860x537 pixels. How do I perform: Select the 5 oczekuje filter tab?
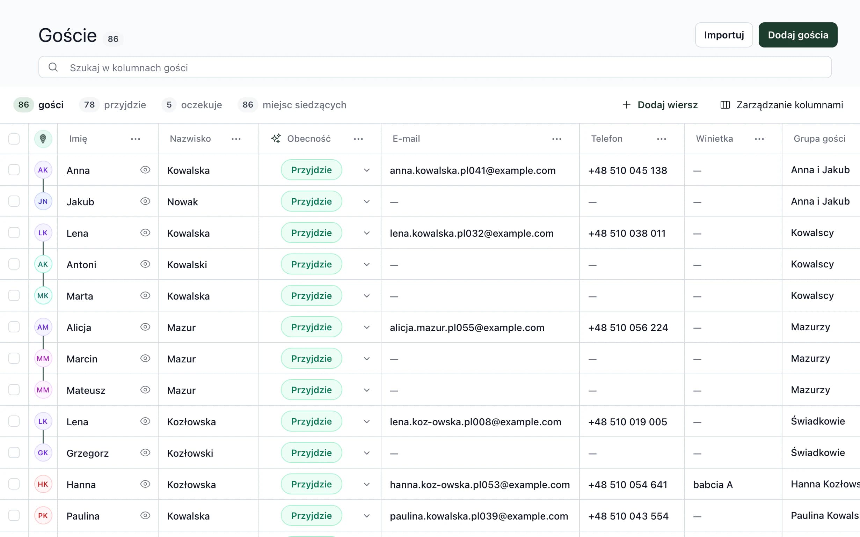click(x=192, y=105)
